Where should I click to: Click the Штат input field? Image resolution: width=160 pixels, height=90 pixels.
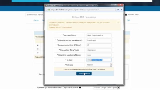pos(99,55)
